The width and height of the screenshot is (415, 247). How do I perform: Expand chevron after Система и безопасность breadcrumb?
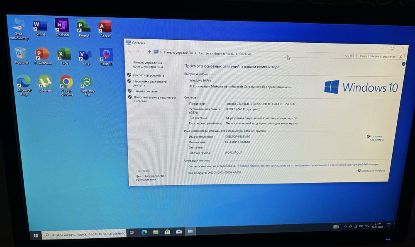pyautogui.click(x=237, y=53)
